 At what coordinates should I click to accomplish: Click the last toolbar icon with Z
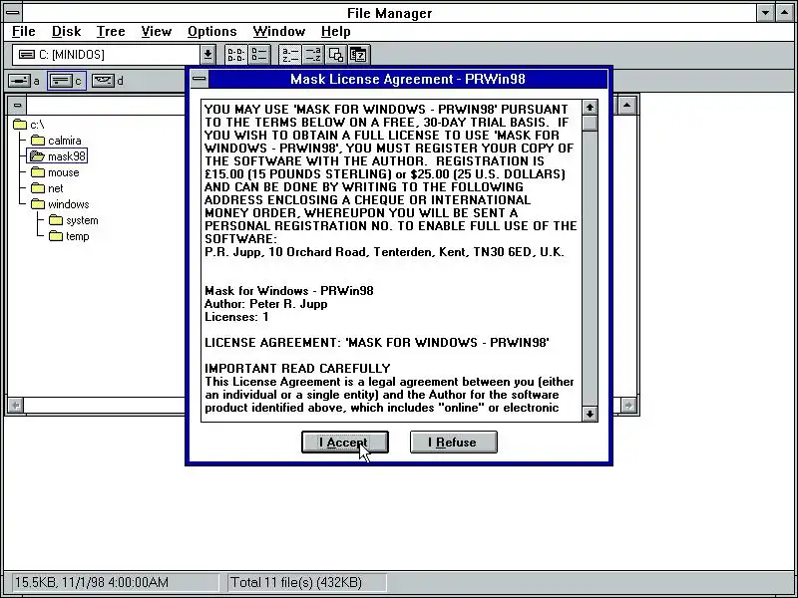[359, 55]
